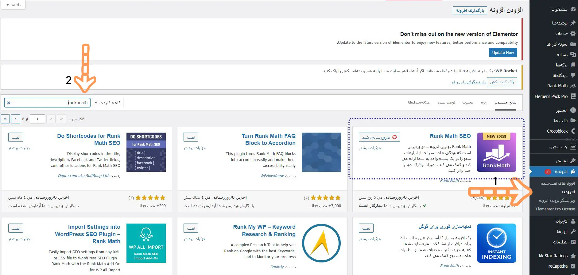Image resolution: width=578 pixels, height=275 pixels.
Task: Open the Squirrly author link
Action: (x=277, y=267)
